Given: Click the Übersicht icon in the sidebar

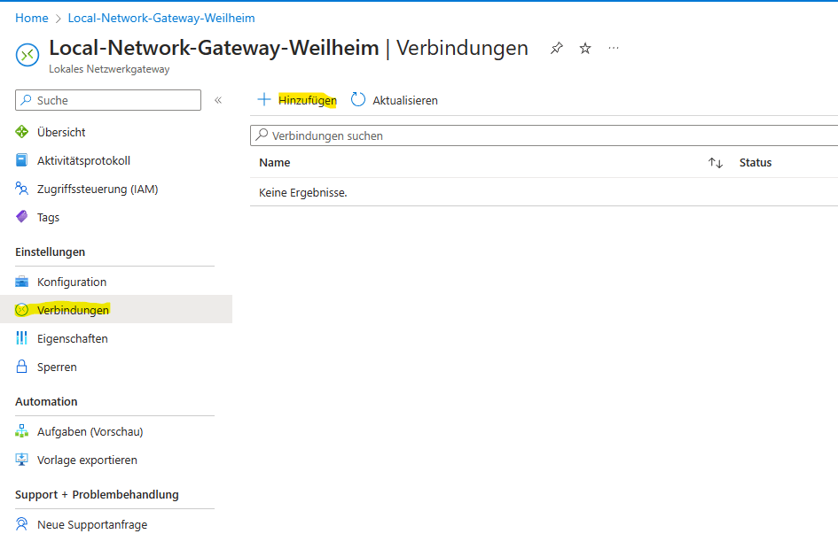Looking at the screenshot, I should pyautogui.click(x=22, y=132).
